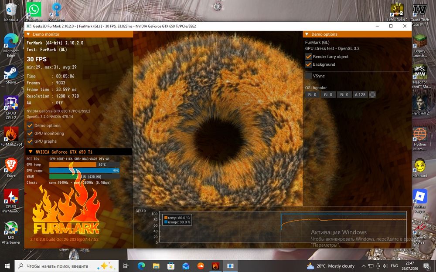Open Microsoft Store from the taskbar
Viewport: 436px width, 272px height.
171,266
